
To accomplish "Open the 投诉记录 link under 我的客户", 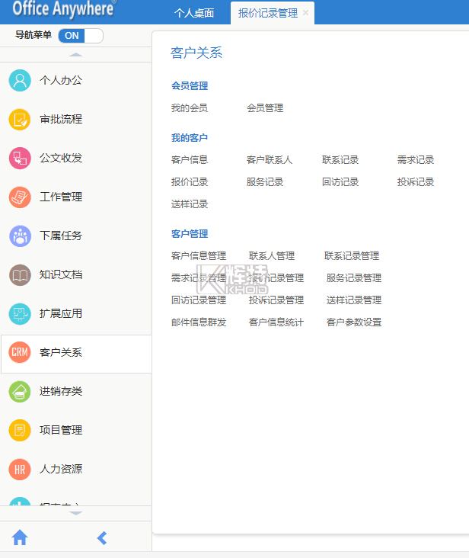I will (x=415, y=182).
